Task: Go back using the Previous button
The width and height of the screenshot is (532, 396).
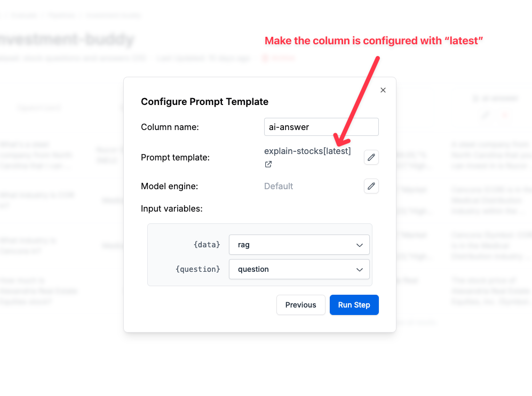Action: tap(300, 305)
